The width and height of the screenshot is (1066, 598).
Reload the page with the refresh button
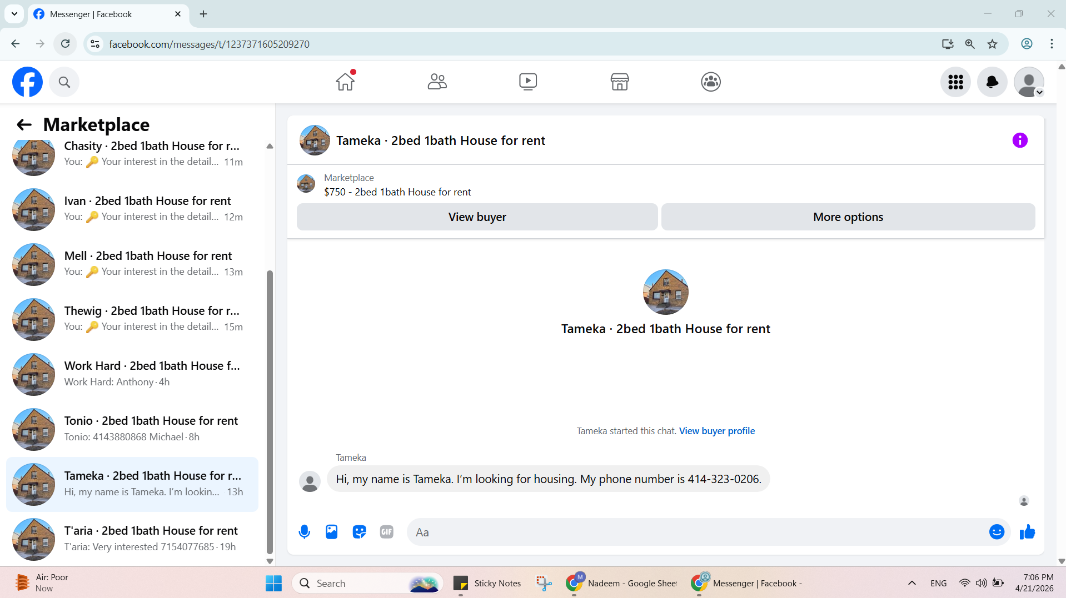click(66, 44)
